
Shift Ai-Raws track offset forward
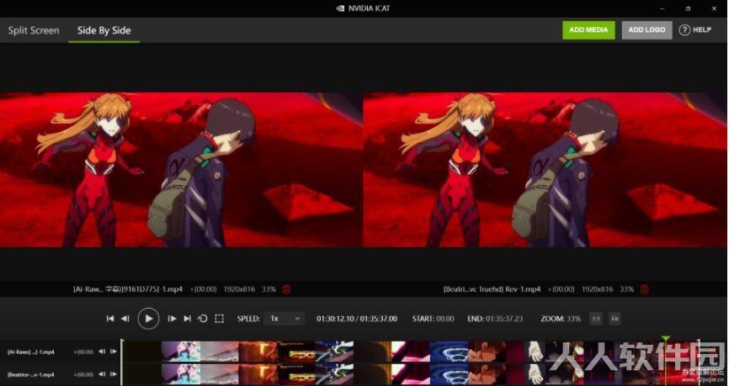(113, 352)
